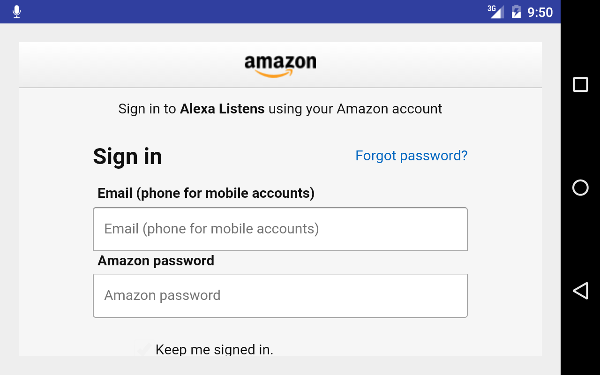Tap the 3G signal strength icon
This screenshot has width=600, height=375.
(x=496, y=12)
